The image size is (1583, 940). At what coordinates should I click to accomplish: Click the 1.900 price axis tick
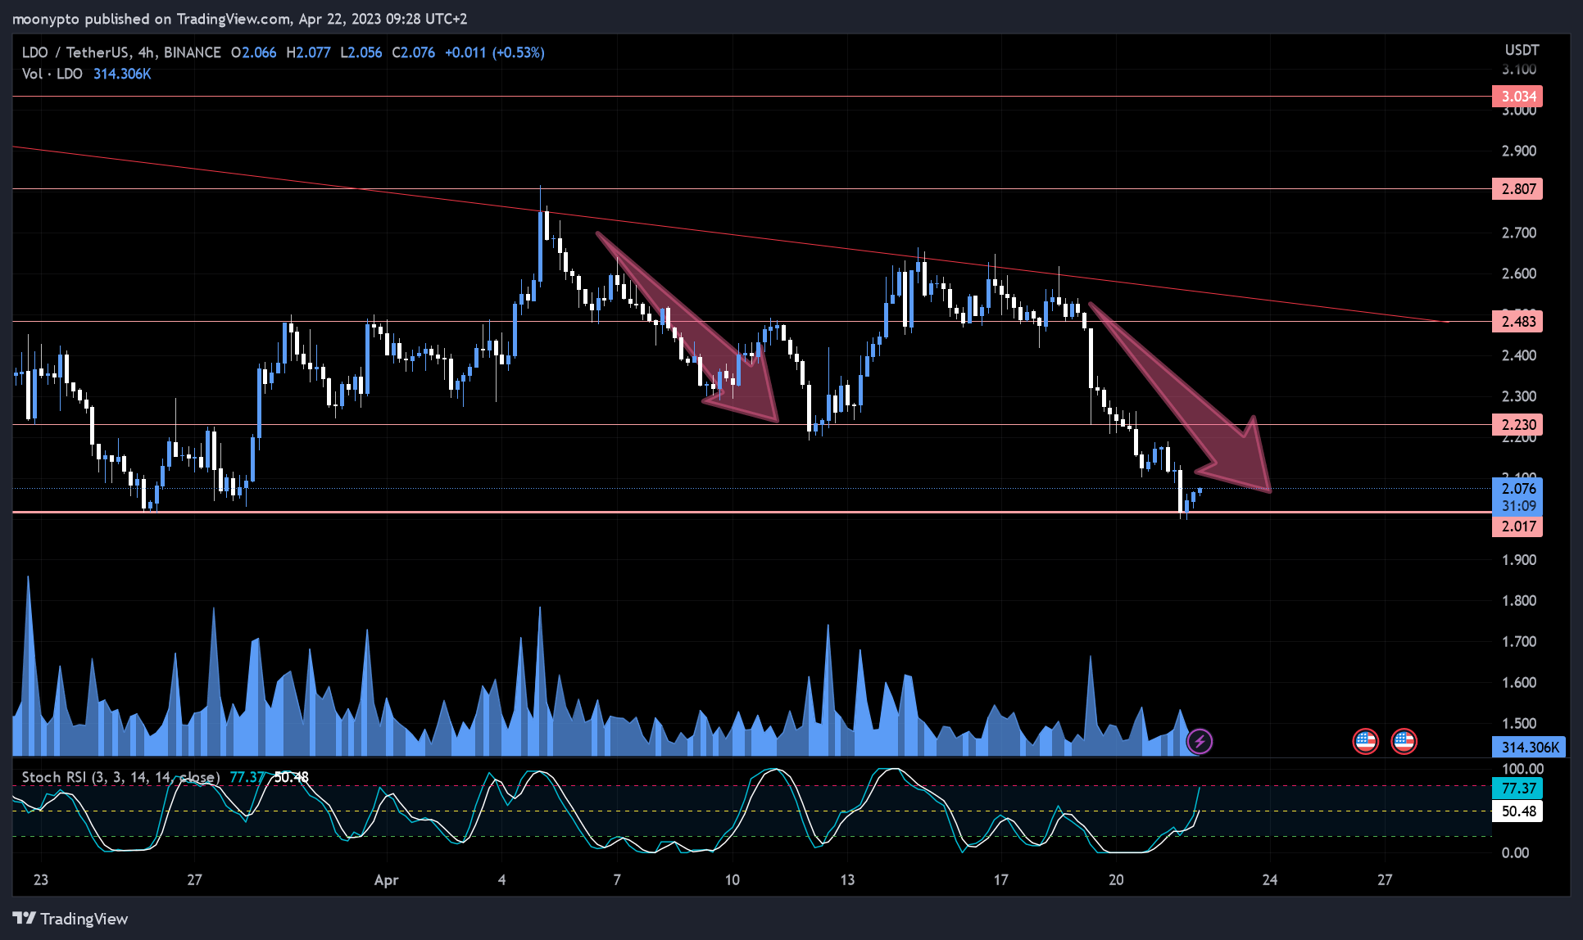[1518, 560]
